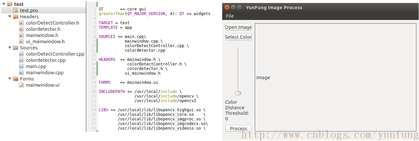
Task: Click the colorDetectController.h header file icon
Action: [21, 23]
